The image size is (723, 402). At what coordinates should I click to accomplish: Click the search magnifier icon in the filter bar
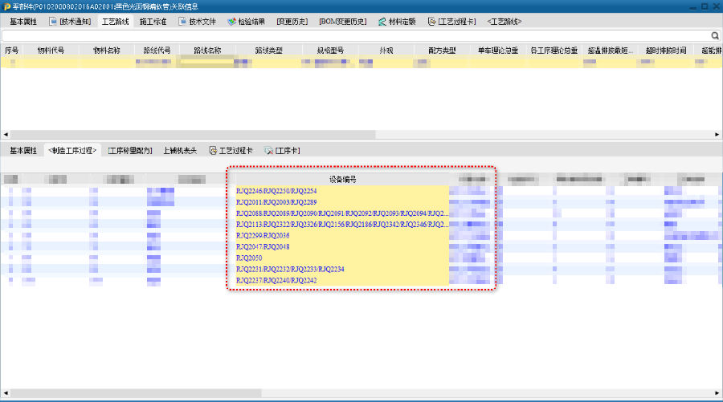tap(715, 35)
